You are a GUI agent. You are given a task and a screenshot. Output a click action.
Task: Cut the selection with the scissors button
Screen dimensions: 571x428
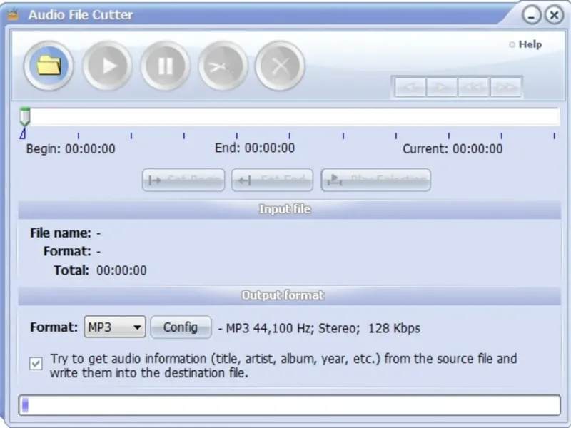(223, 66)
